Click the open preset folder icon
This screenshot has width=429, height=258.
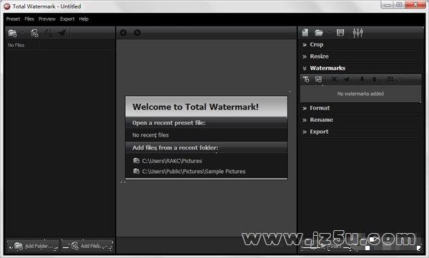(318, 33)
